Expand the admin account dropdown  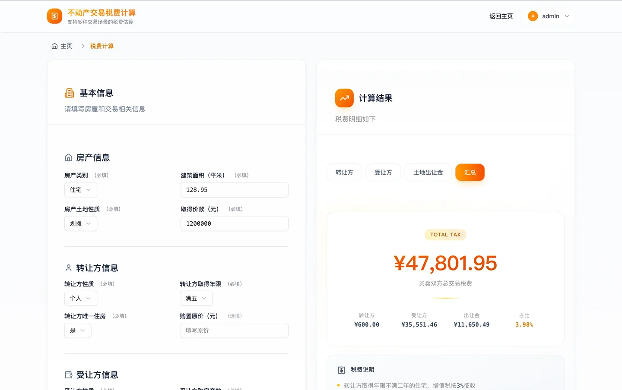point(549,16)
